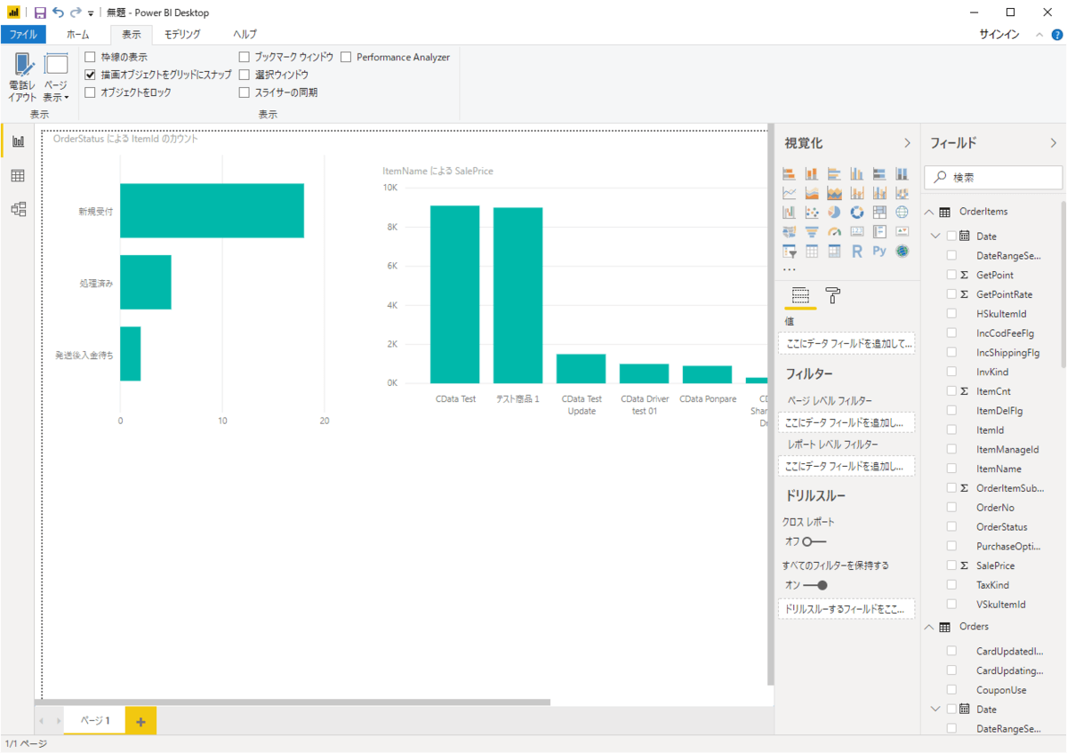
Task: Open the Model relationships view icon
Action: pos(18,210)
